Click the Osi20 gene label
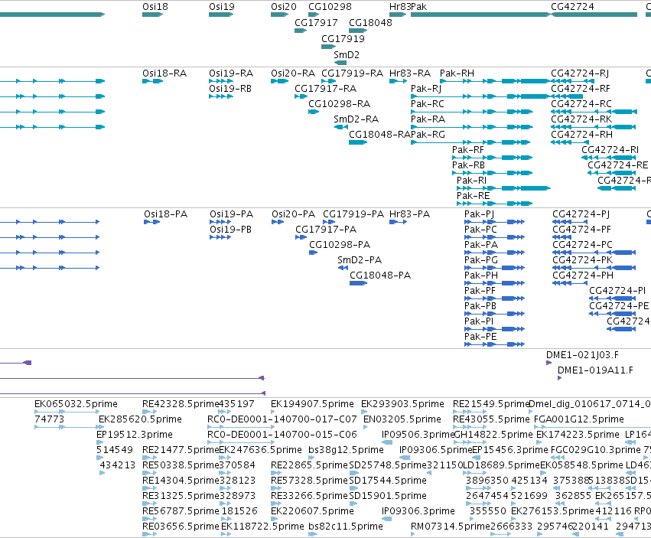 (284, 7)
